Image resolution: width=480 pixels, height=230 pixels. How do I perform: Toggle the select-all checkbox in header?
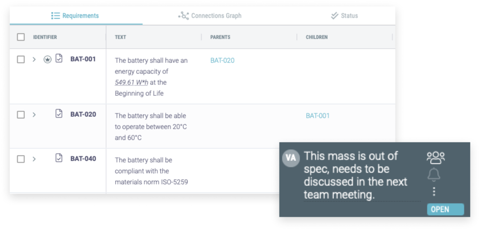click(21, 37)
